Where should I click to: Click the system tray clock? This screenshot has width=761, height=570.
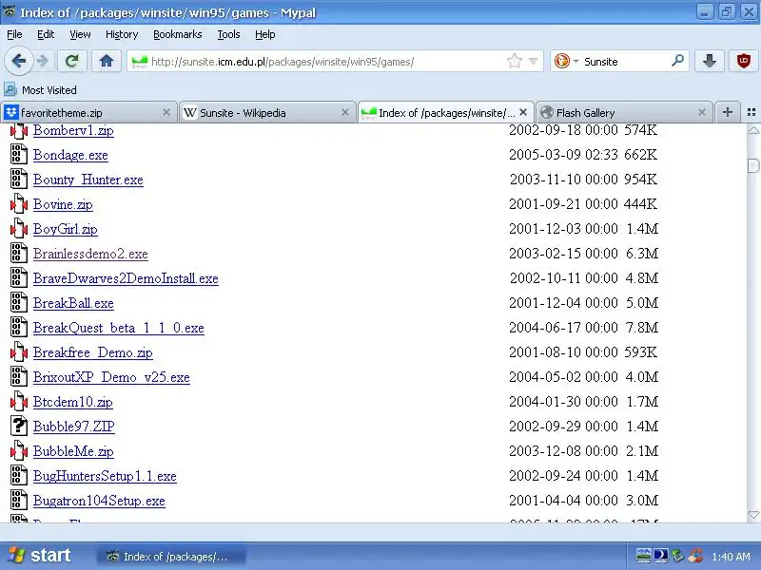tap(731, 557)
